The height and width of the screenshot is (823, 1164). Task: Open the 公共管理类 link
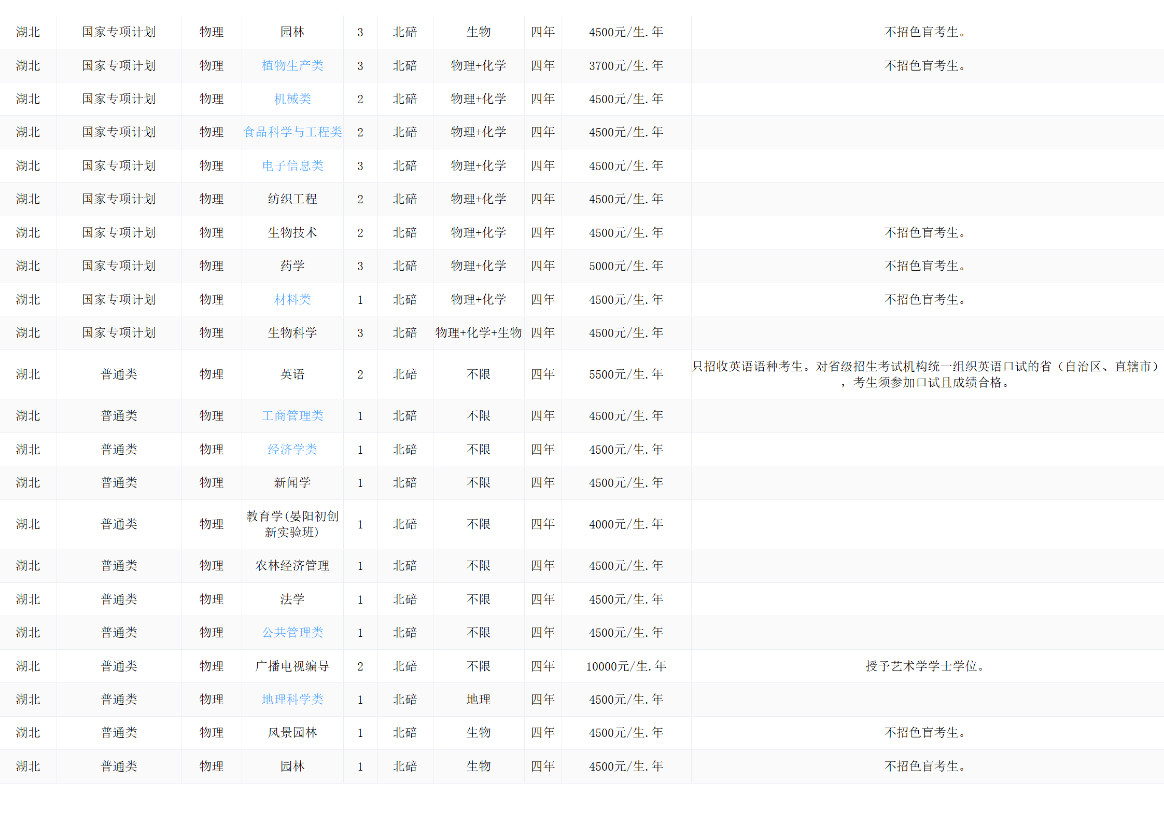(292, 633)
